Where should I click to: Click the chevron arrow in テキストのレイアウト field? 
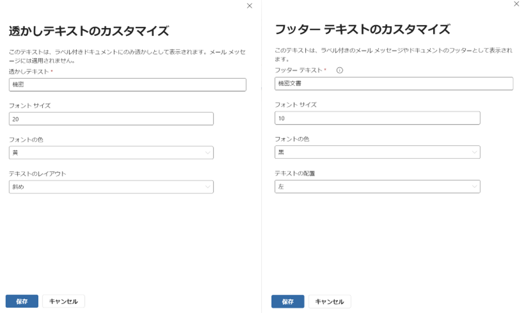[x=208, y=187]
